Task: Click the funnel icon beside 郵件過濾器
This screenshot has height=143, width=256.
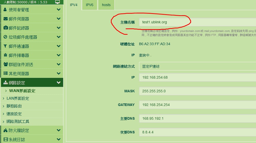Action: pyautogui.click(x=5, y=46)
